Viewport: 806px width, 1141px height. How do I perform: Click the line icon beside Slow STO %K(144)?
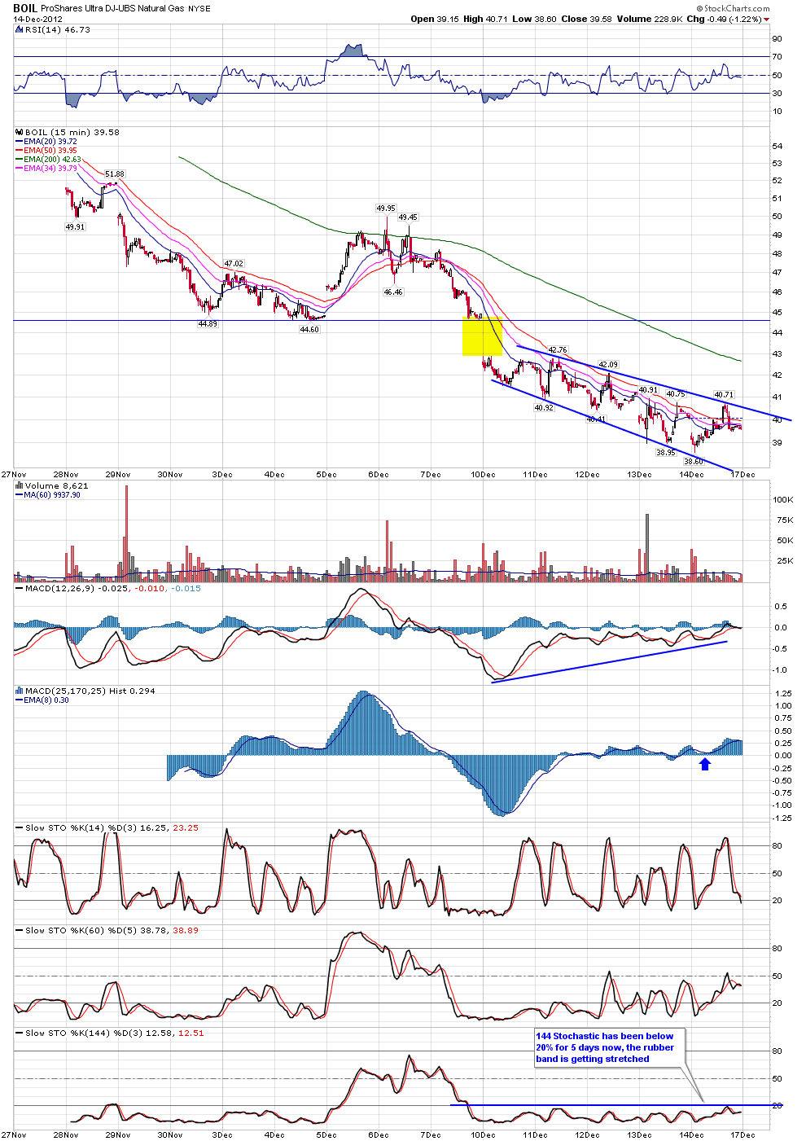pyautogui.click(x=20, y=1033)
